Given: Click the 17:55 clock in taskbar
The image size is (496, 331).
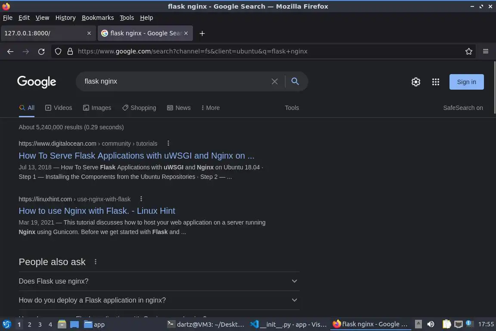Looking at the screenshot, I should (x=486, y=324).
